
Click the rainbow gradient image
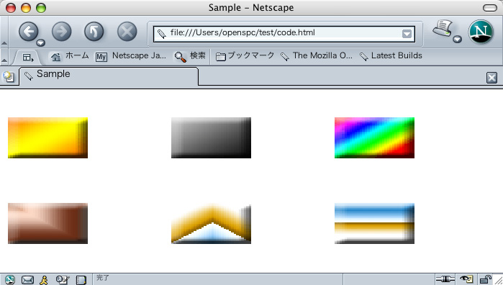click(374, 137)
